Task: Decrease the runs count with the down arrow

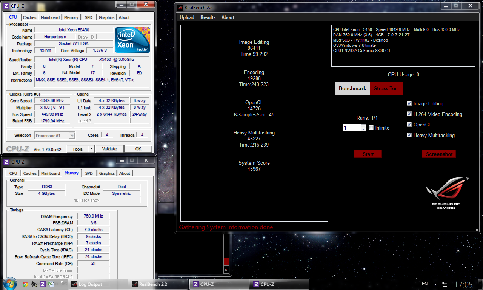Action: [363, 130]
